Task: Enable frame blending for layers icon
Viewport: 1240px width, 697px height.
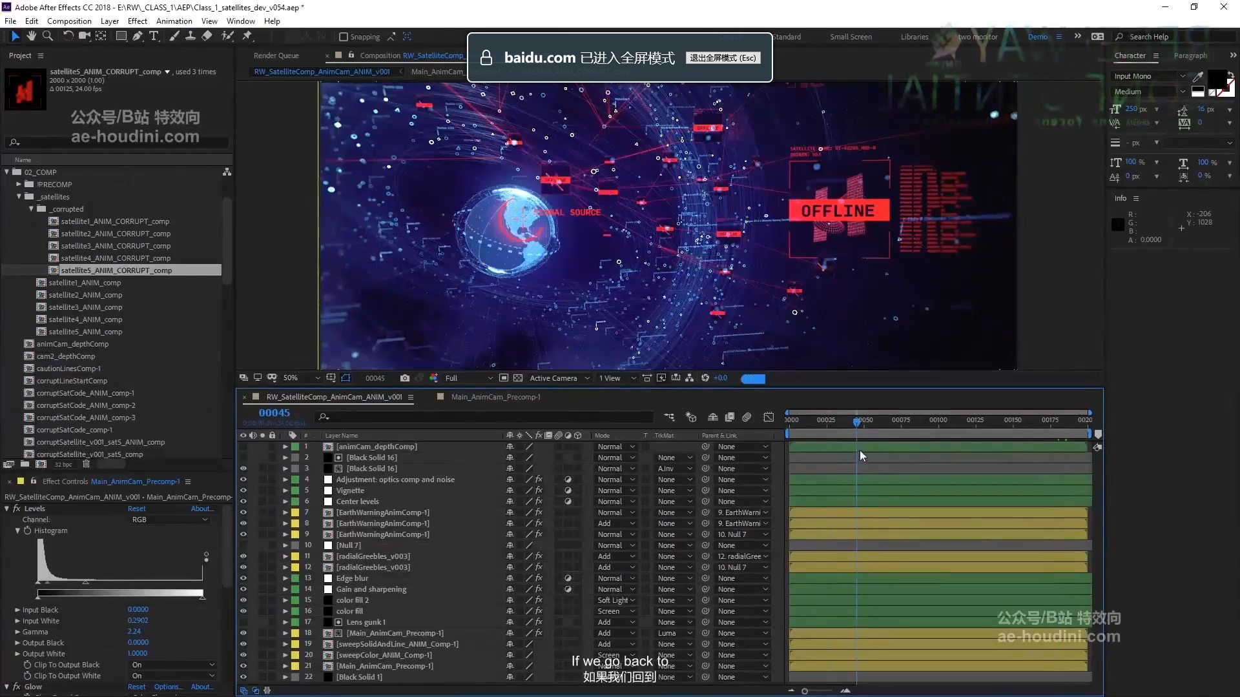Action: [x=730, y=418]
